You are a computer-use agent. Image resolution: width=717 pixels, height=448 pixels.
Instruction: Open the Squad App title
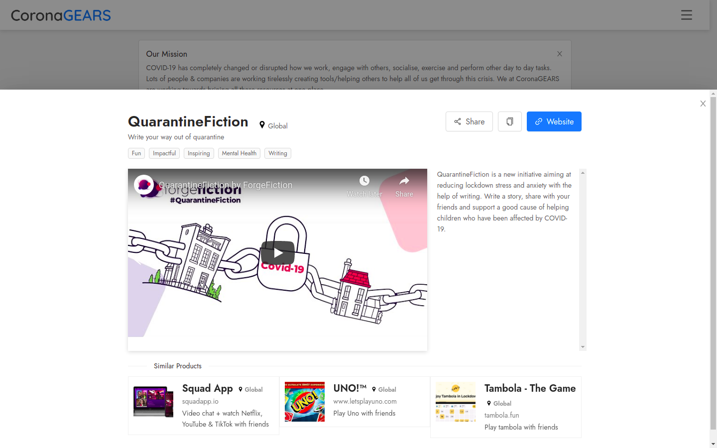coord(208,388)
